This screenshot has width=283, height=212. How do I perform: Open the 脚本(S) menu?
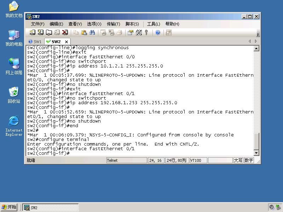tap(132, 24)
